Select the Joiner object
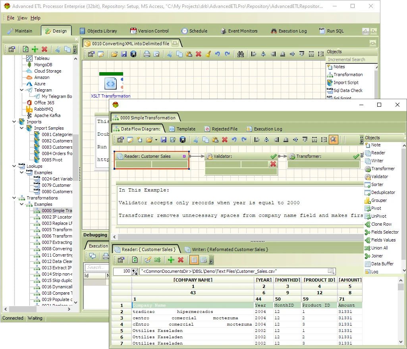The width and height of the screenshot is (407, 349). [x=374, y=256]
